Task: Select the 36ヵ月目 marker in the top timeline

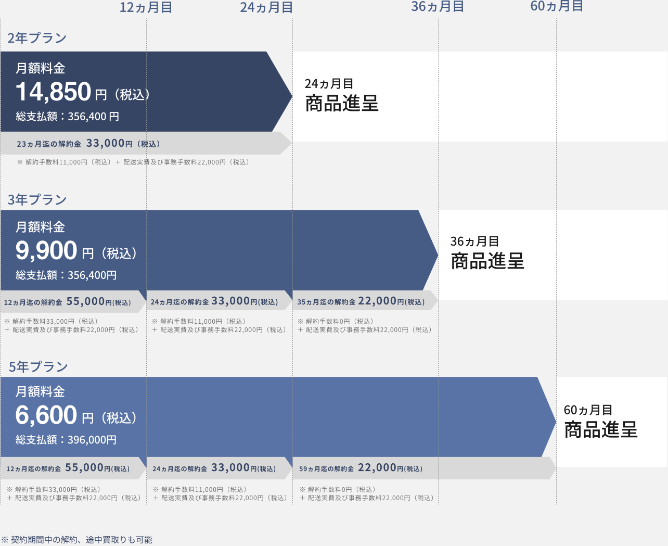Action: 438,7
